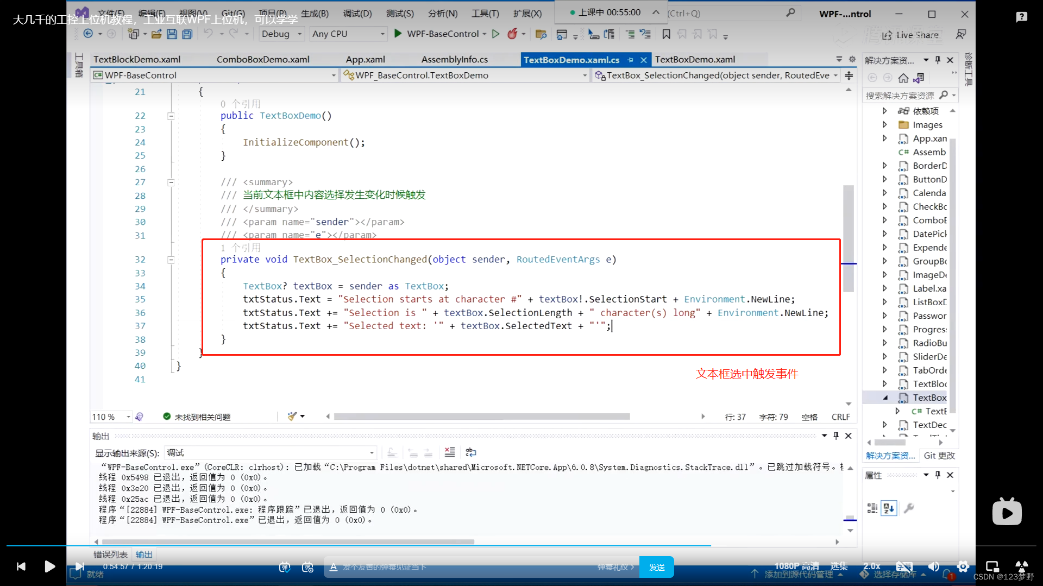1043x586 pixels.
Task: Click the video settings gear icon
Action: [x=963, y=566]
